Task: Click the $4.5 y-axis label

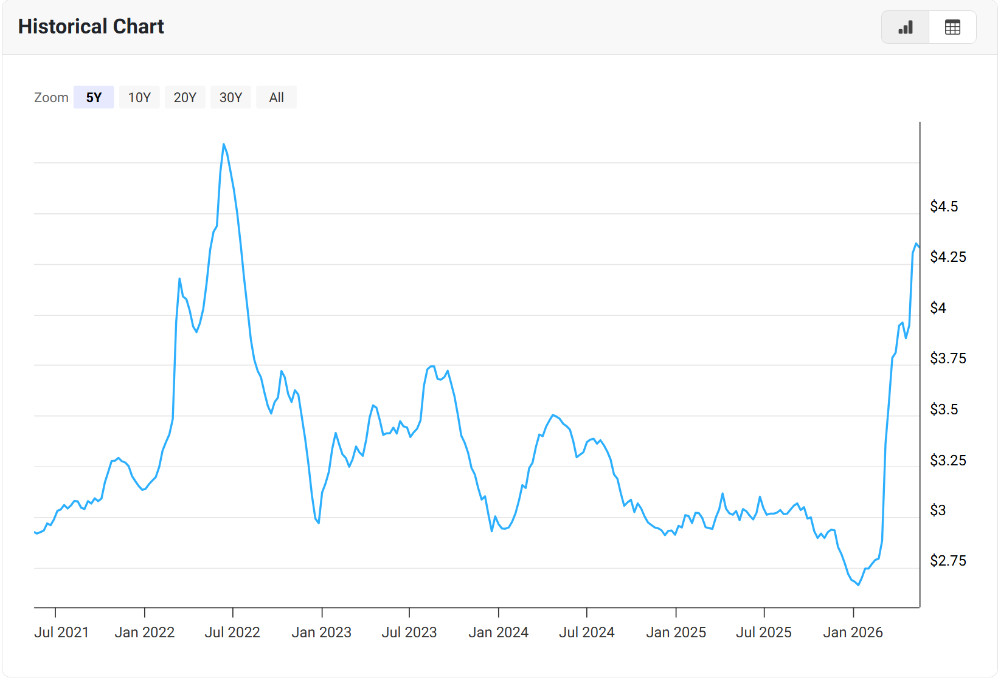Action: click(x=944, y=207)
